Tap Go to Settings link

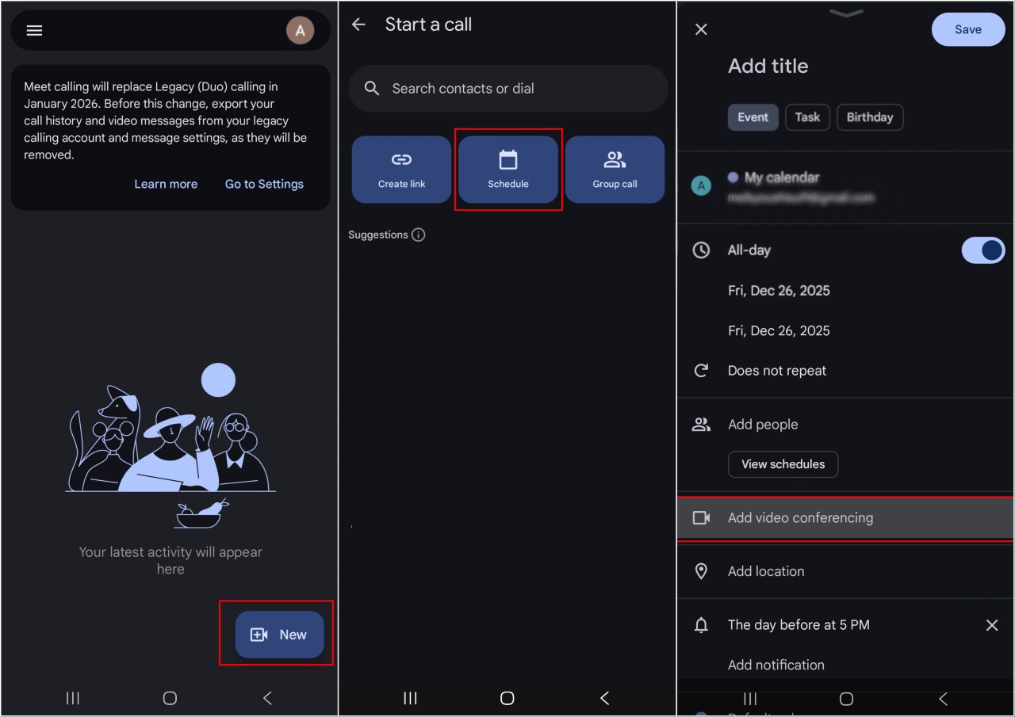pos(264,184)
